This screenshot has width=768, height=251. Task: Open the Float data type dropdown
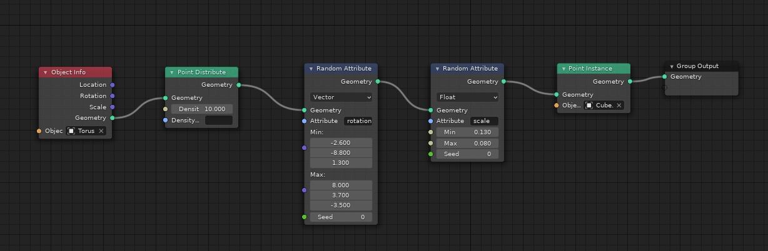[467, 97]
